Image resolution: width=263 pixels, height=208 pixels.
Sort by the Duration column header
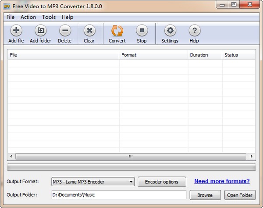point(205,55)
